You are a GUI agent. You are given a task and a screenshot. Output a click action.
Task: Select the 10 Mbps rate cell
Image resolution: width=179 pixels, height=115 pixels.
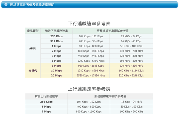[56, 71]
